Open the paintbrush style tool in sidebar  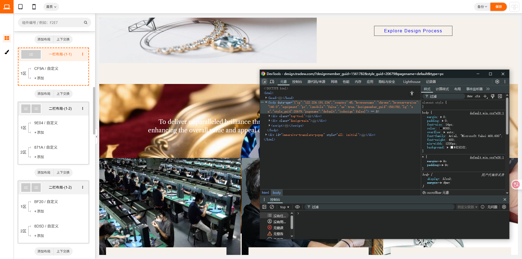[x=7, y=52]
